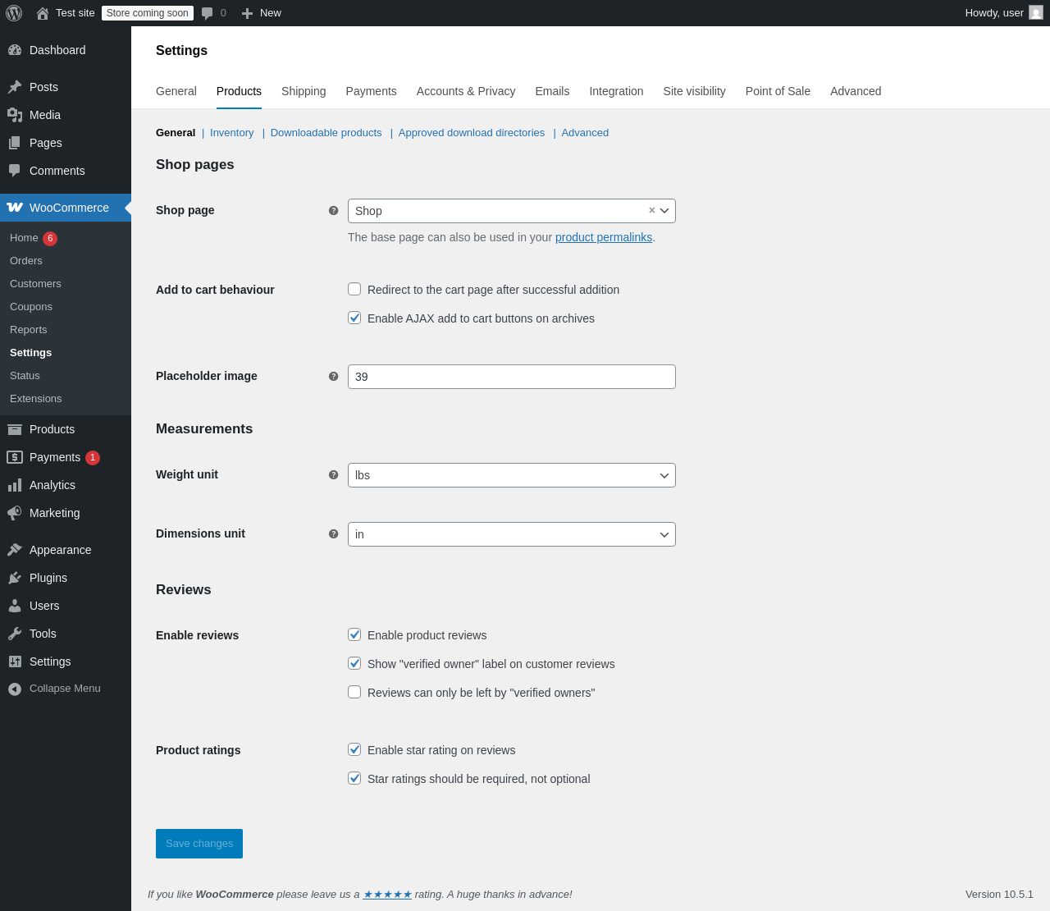This screenshot has width=1050, height=911.
Task: Click the help icon for Weight unit
Action: [333, 475]
